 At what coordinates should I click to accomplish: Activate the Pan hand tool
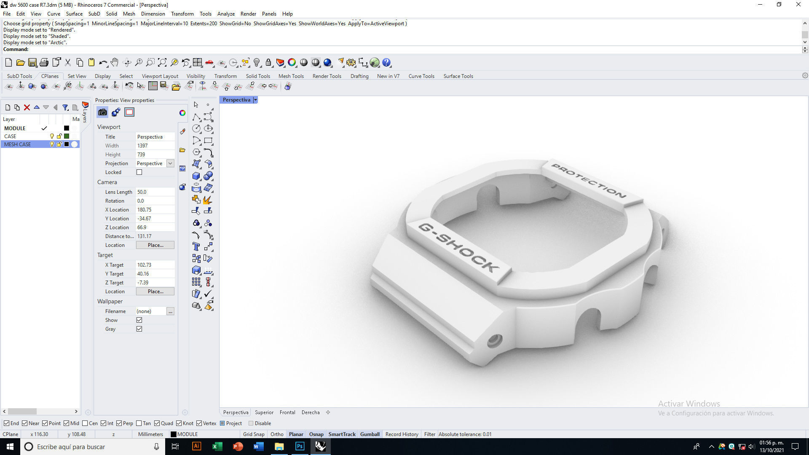coord(115,63)
